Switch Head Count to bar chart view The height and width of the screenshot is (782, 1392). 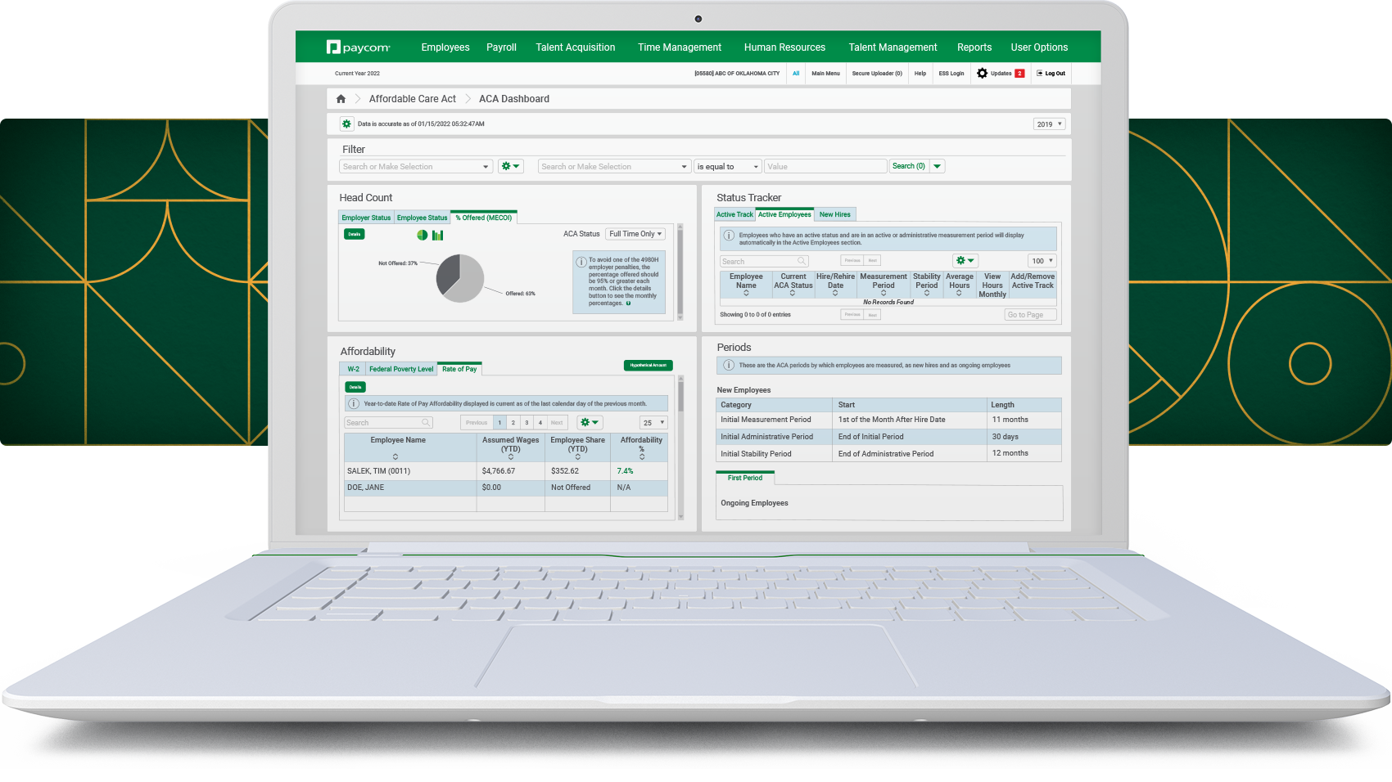(438, 235)
